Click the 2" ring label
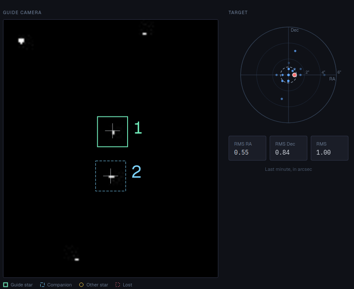The width and height of the screenshot is (354, 289). click(307, 72)
